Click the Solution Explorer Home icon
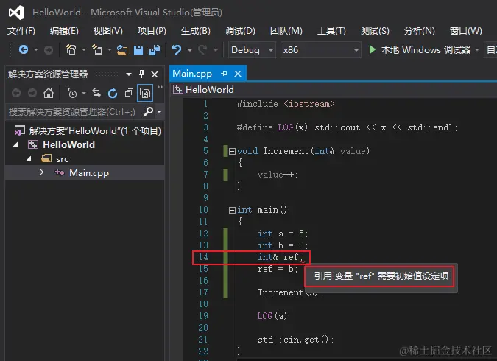Image resolution: width=497 pixels, height=361 pixels. click(49, 93)
